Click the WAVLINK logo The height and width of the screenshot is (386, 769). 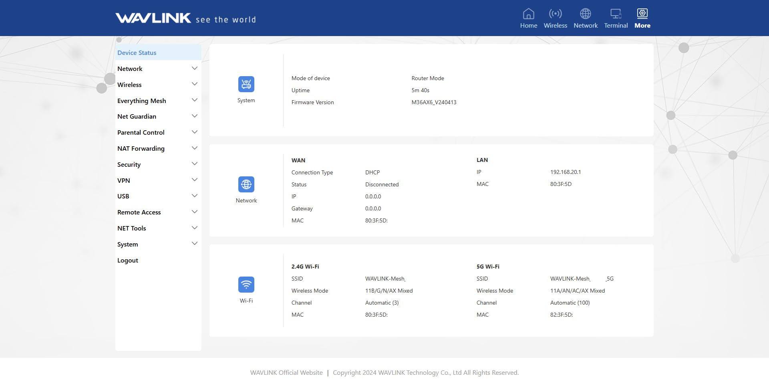(153, 18)
